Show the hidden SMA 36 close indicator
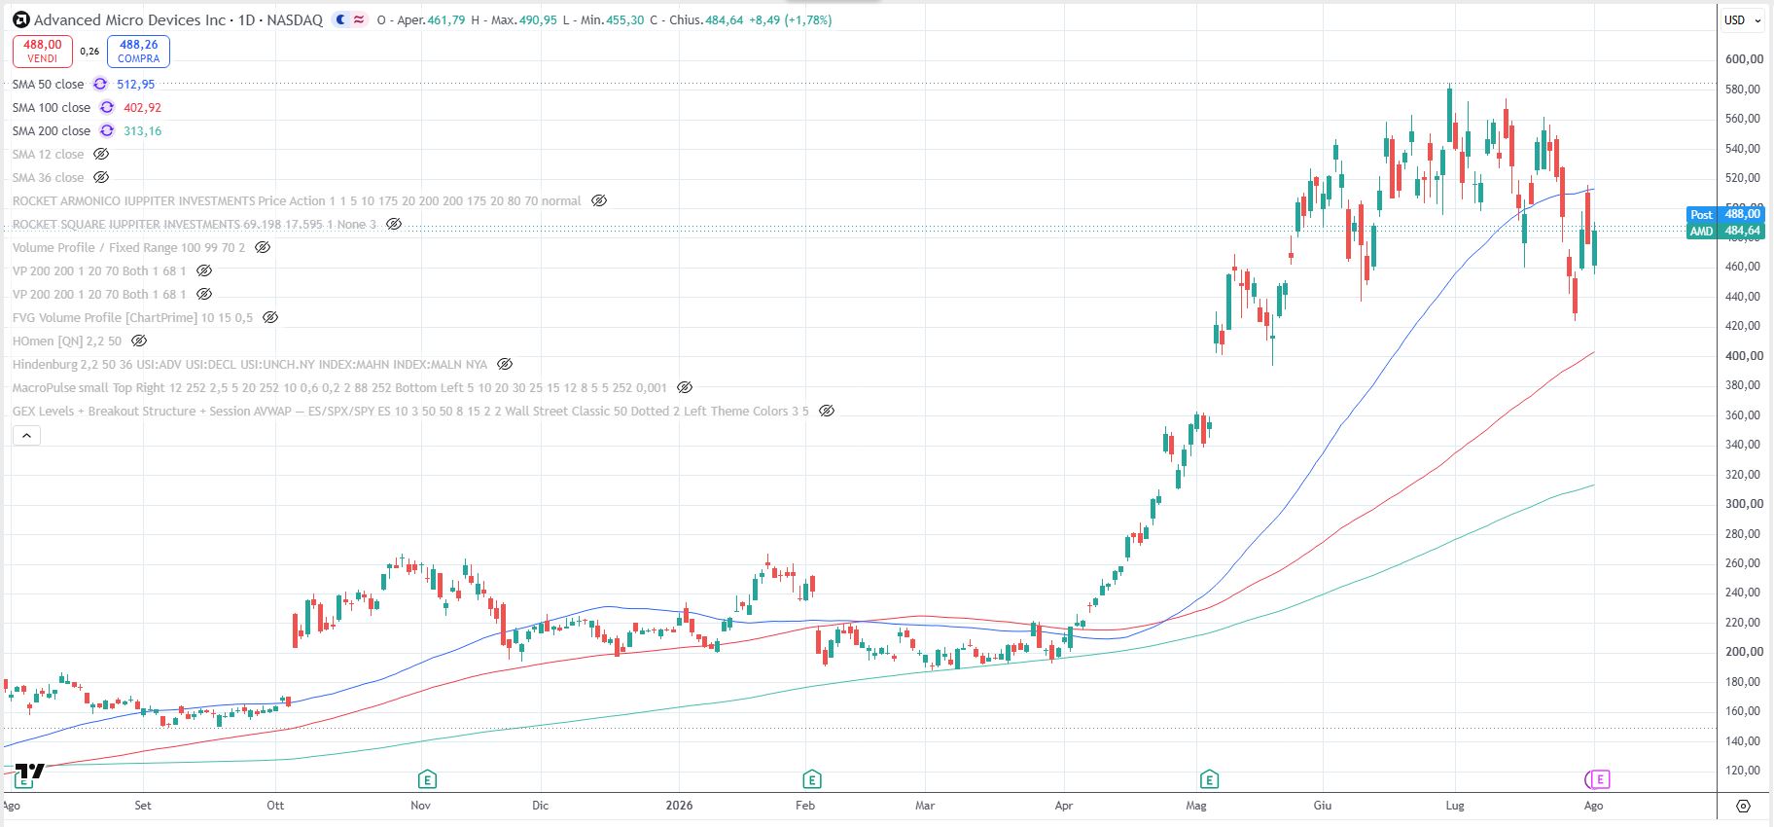 tap(101, 178)
